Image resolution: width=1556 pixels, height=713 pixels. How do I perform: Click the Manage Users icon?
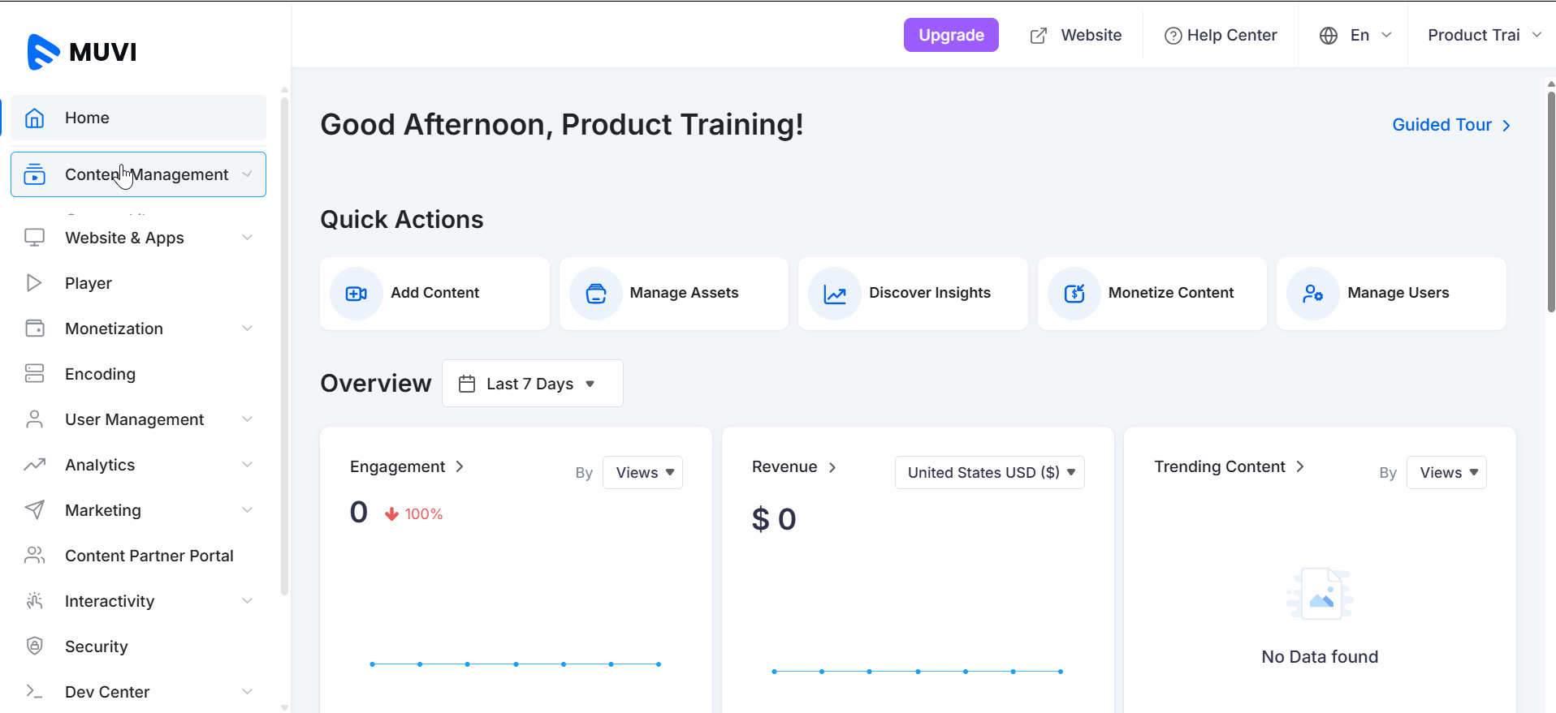coord(1312,294)
